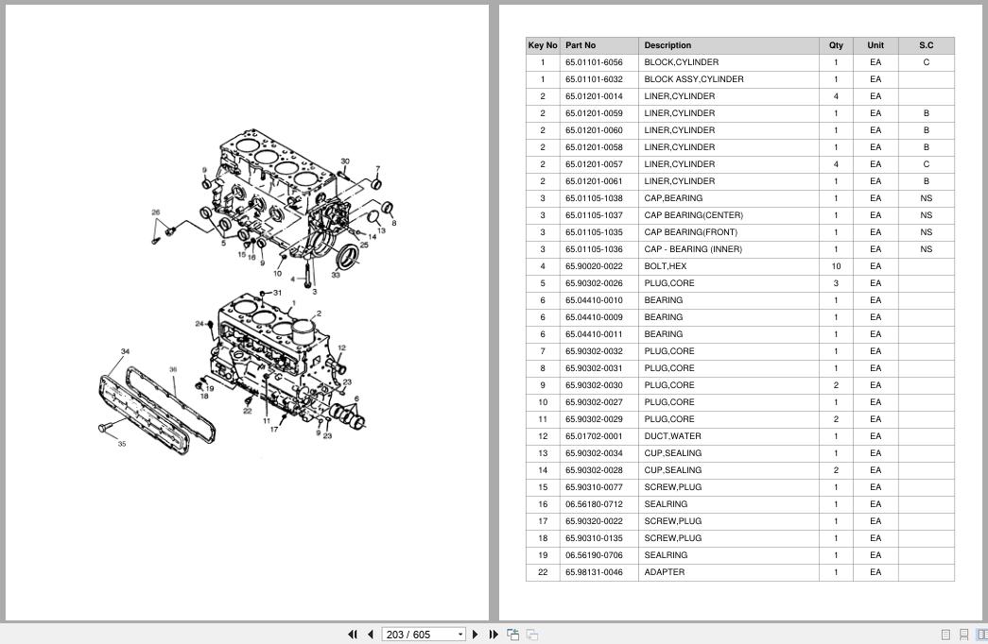Screen dimensions: 988x644
Task: Select part number 65.90302-0034
Action: pyautogui.click(x=594, y=453)
